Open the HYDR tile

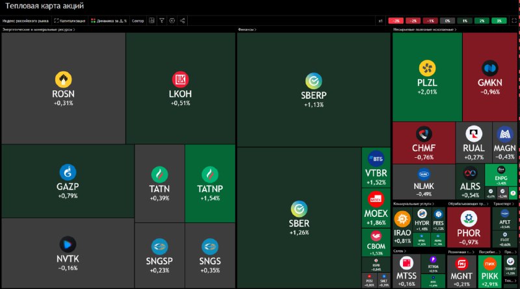pos(422,220)
